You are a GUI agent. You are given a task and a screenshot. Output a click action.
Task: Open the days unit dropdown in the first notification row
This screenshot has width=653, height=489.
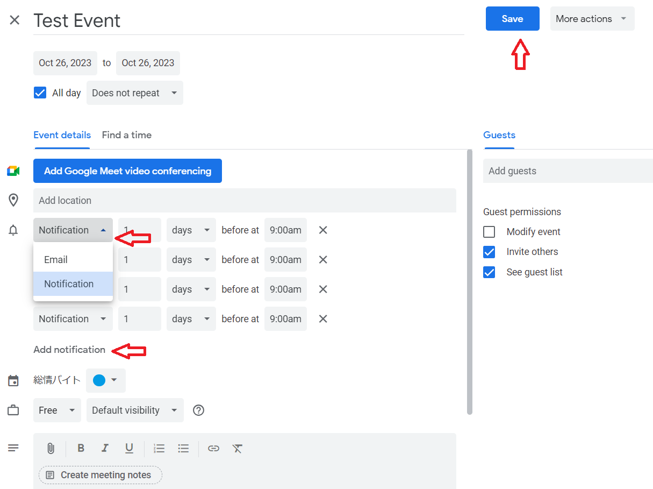pyautogui.click(x=191, y=230)
